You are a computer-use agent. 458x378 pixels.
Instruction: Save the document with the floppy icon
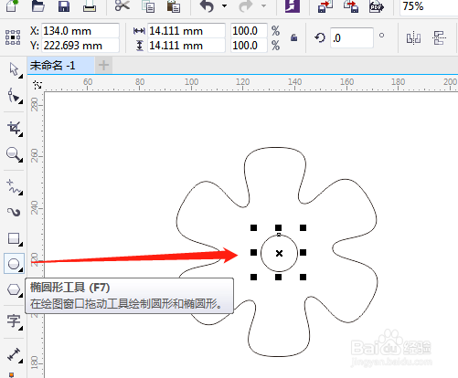click(x=64, y=5)
